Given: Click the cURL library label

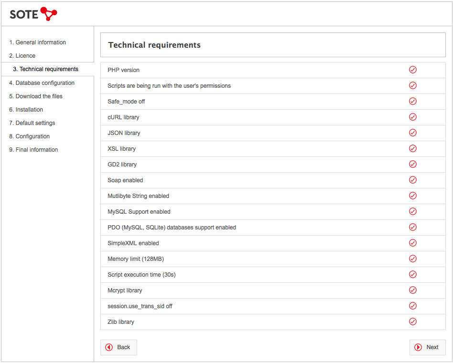Looking at the screenshot, I should pyautogui.click(x=123, y=117).
